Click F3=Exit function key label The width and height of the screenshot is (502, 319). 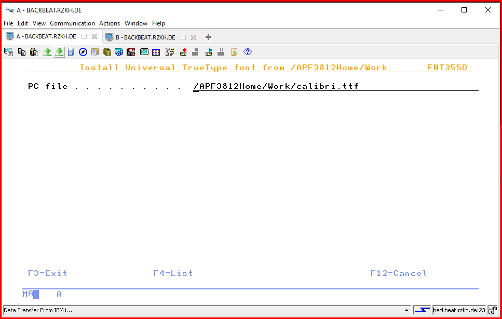48,273
